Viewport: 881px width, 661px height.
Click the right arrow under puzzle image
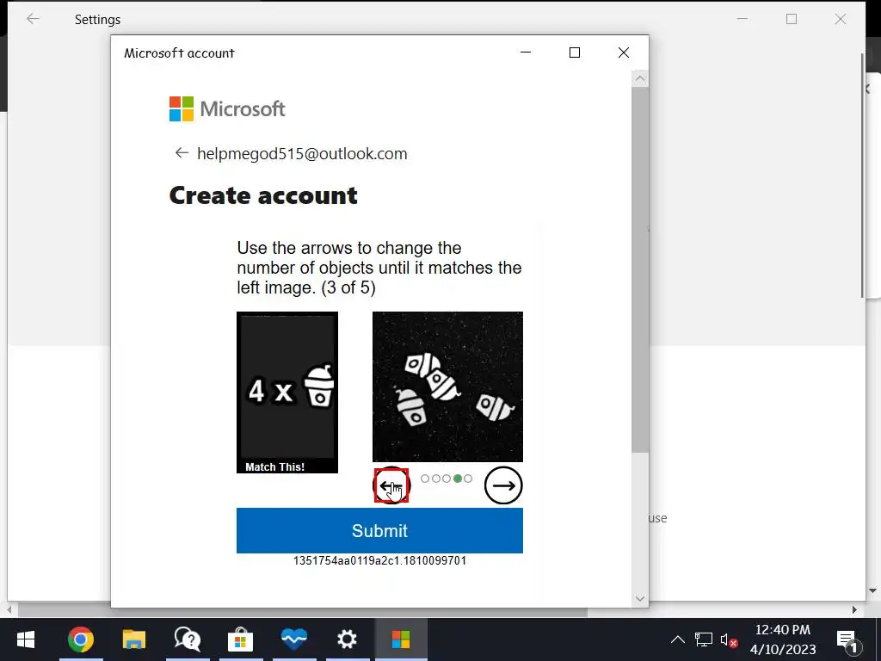[x=503, y=485]
